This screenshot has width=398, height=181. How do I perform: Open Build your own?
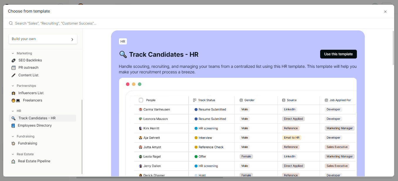tap(43, 39)
